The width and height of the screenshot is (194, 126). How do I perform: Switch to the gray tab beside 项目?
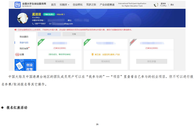click(x=74, y=34)
